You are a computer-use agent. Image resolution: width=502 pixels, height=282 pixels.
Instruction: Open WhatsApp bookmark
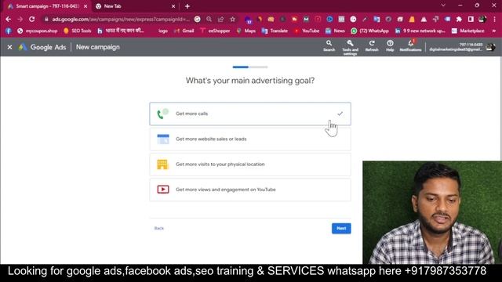[369, 31]
